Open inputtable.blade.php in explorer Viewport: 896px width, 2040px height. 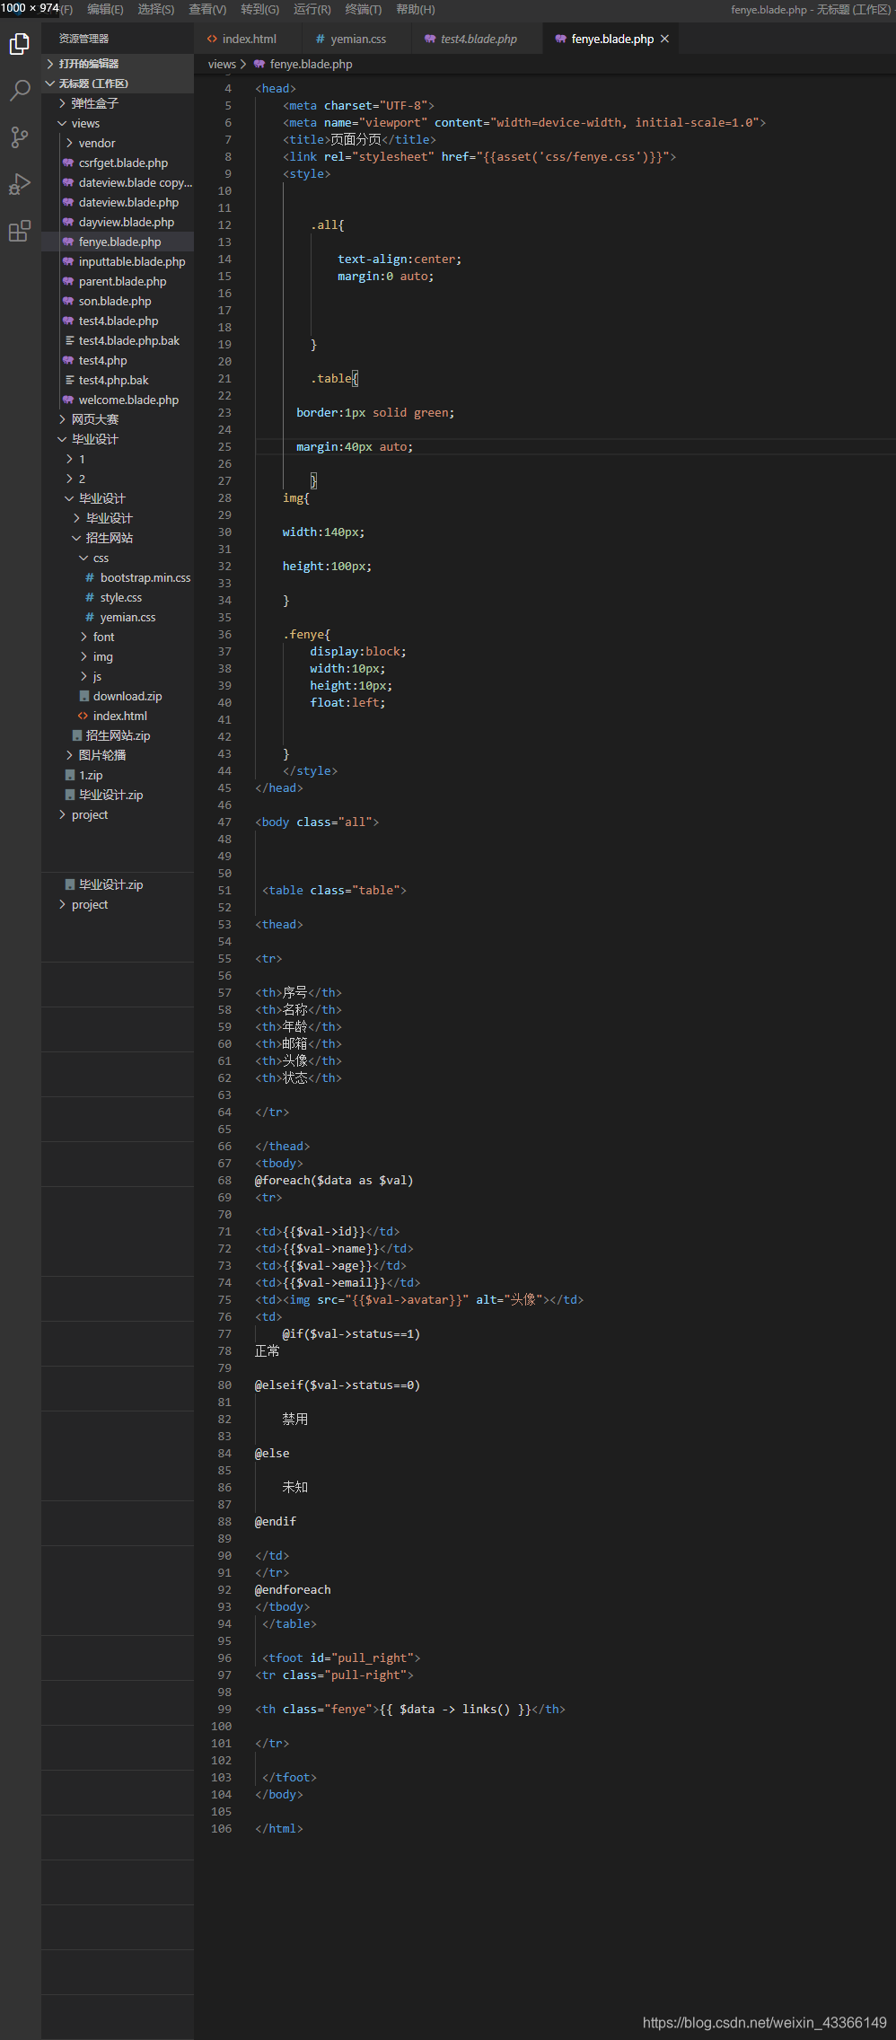pyautogui.click(x=118, y=261)
